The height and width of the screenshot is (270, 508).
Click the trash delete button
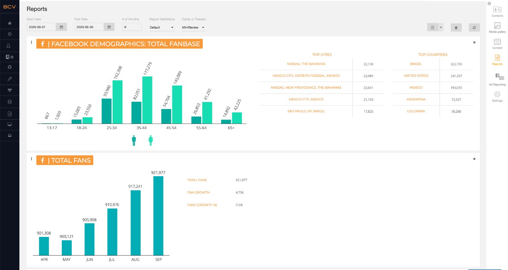click(x=456, y=28)
